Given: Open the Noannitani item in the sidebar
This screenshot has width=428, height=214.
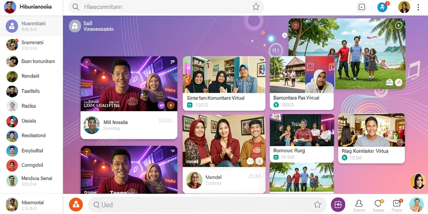Looking at the screenshot, I should [31, 26].
